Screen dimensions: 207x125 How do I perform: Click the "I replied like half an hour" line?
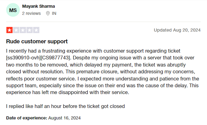click(65, 106)
